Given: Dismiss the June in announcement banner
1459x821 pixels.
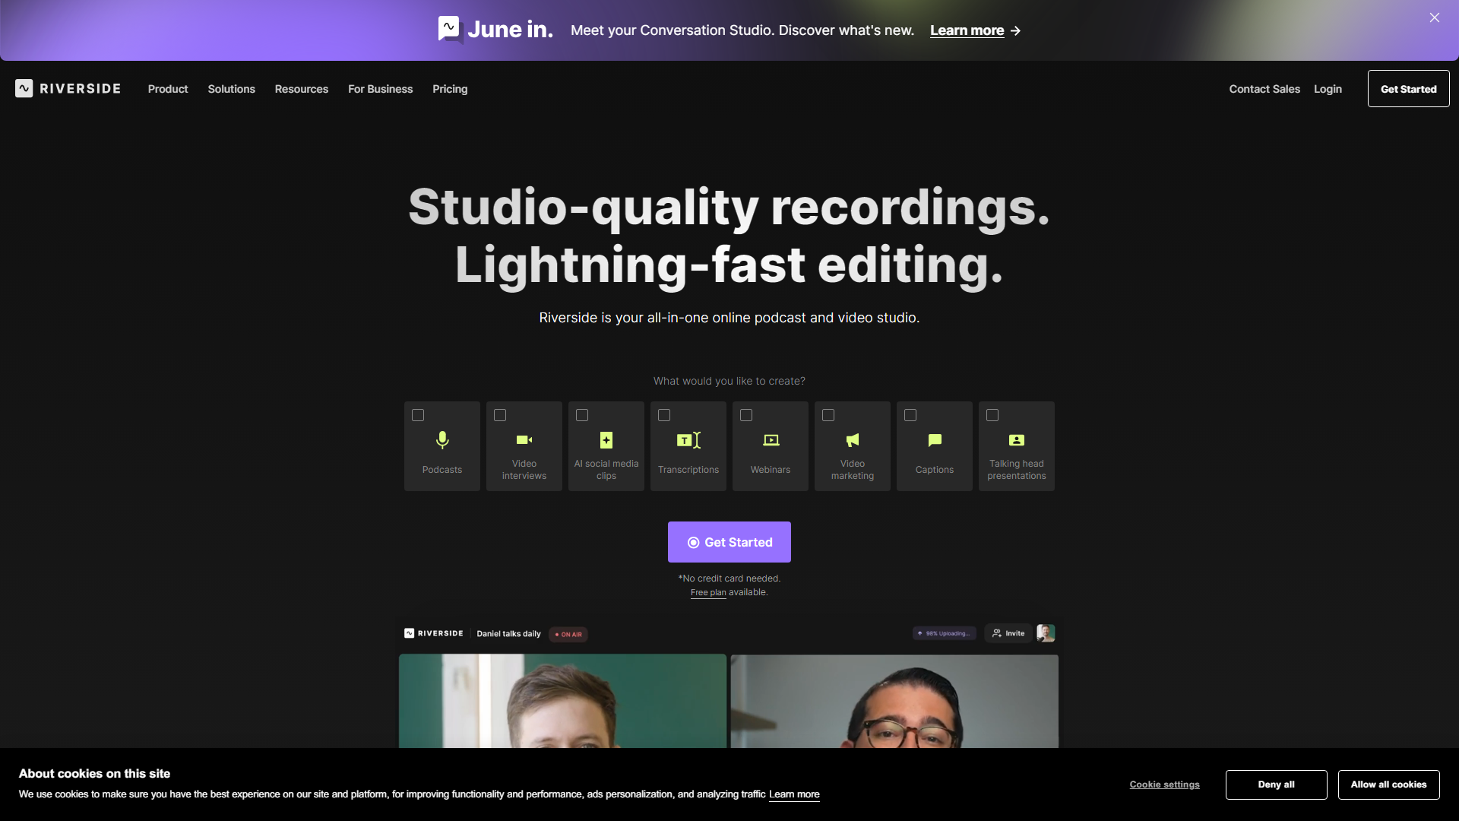Looking at the screenshot, I should click(1434, 17).
